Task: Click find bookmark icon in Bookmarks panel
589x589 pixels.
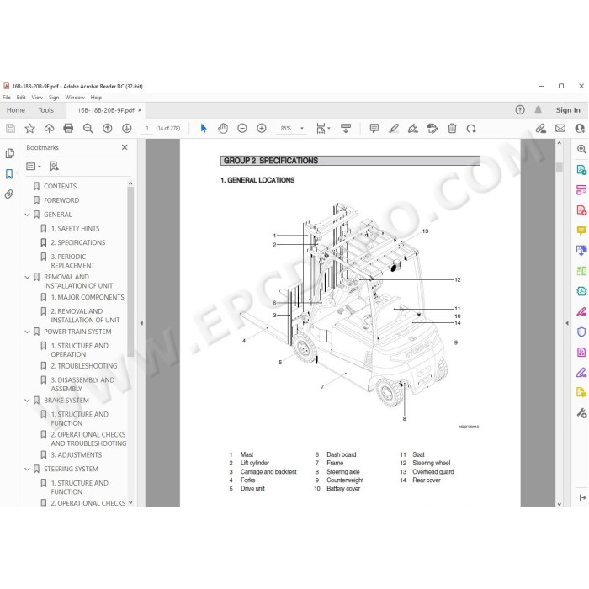Action: (54, 166)
